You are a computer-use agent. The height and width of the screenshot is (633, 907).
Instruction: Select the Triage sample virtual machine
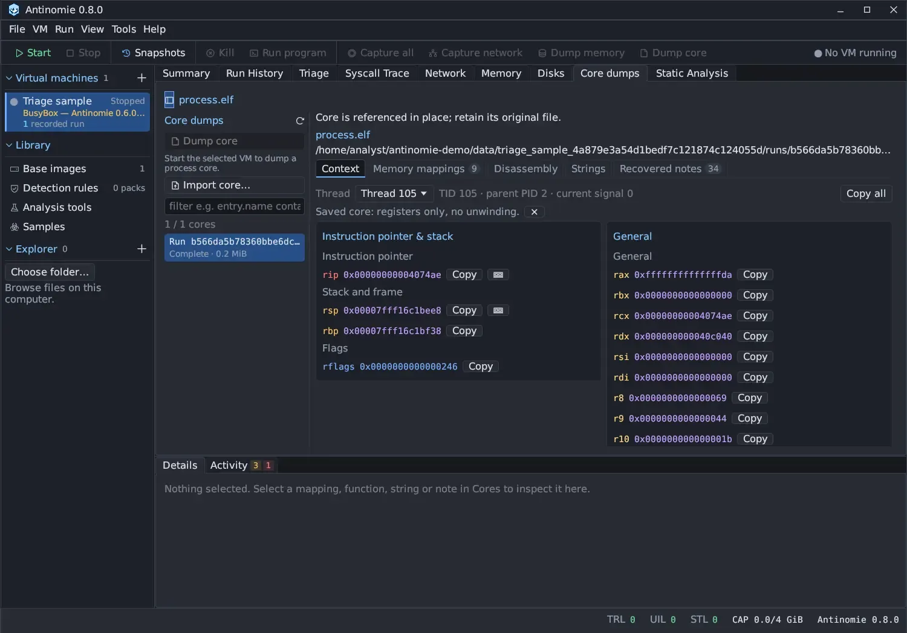(x=77, y=112)
